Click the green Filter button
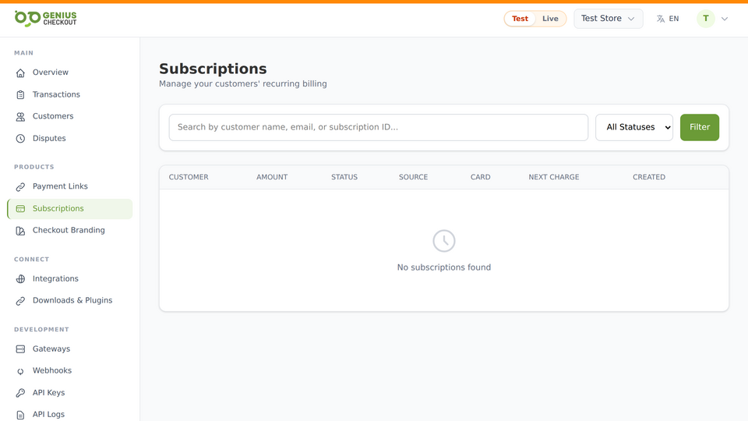This screenshot has height=421, width=748. coord(700,127)
